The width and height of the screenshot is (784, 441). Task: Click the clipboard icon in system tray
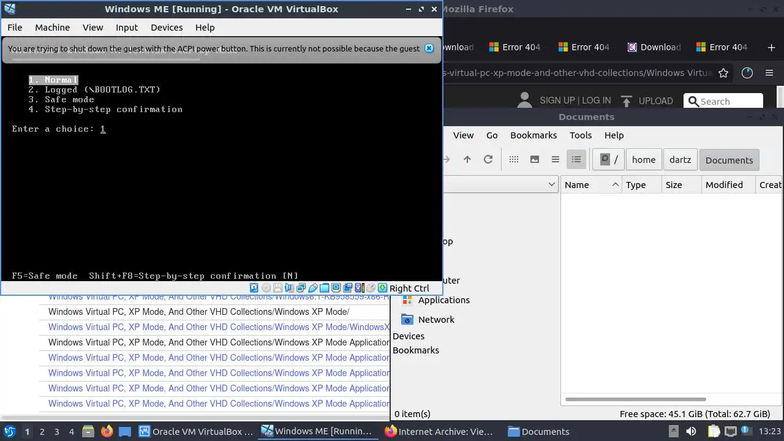point(715,431)
